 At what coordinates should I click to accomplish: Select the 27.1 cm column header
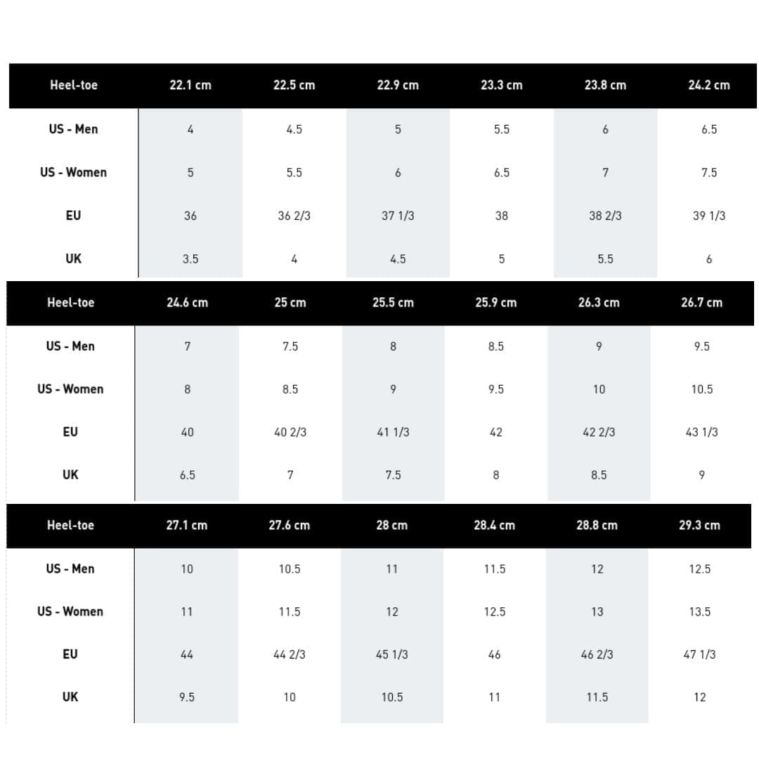(x=186, y=525)
